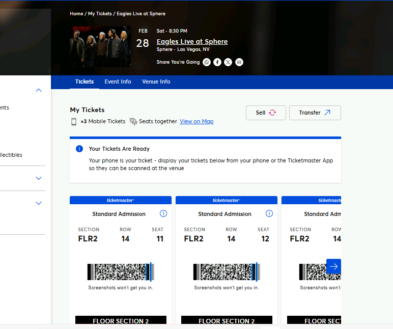The width and height of the screenshot is (393, 329).
Task: Click 'Sat - 8:30 PM' time text
Action: (172, 31)
